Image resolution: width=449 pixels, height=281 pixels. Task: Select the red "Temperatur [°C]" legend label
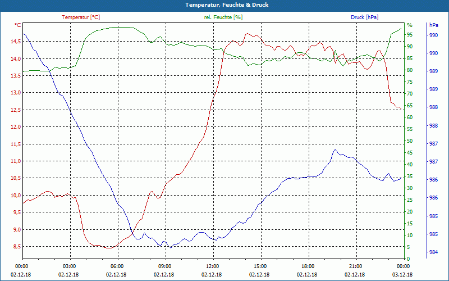pos(81,17)
